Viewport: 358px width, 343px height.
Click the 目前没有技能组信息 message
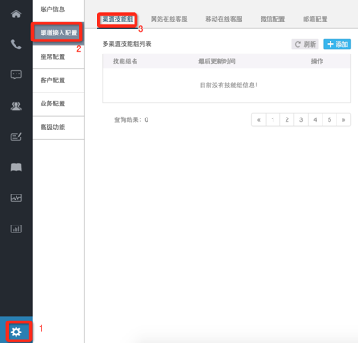pyautogui.click(x=229, y=86)
